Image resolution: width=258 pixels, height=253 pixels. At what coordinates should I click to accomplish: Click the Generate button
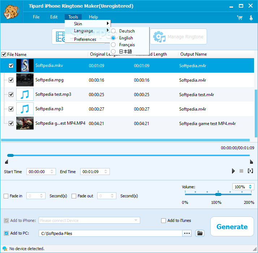tap(232, 227)
